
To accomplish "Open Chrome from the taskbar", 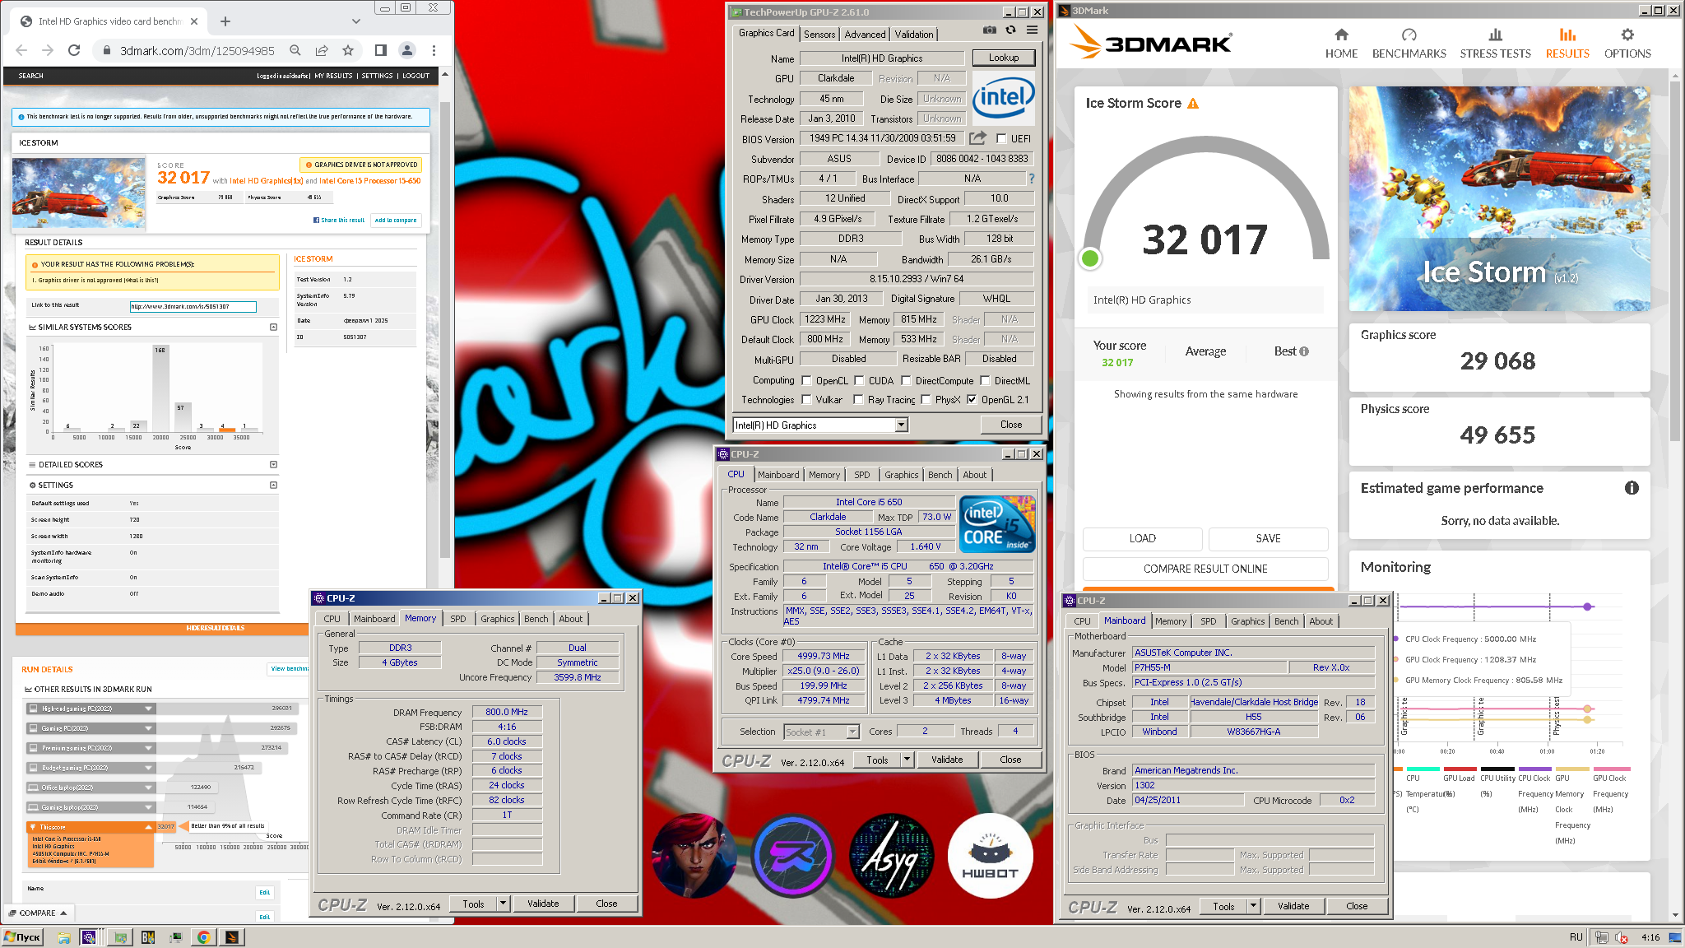I will pos(203,937).
